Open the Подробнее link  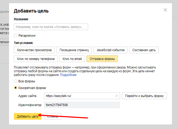[x=68, y=75]
